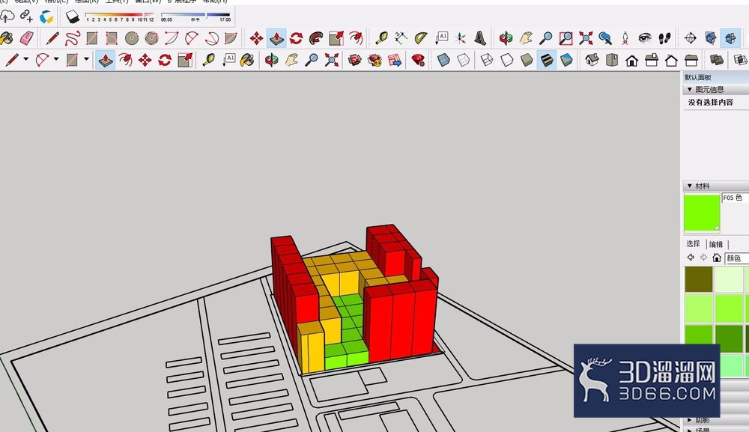
Task: Activate the Zoom Window tool
Action: [x=565, y=38]
